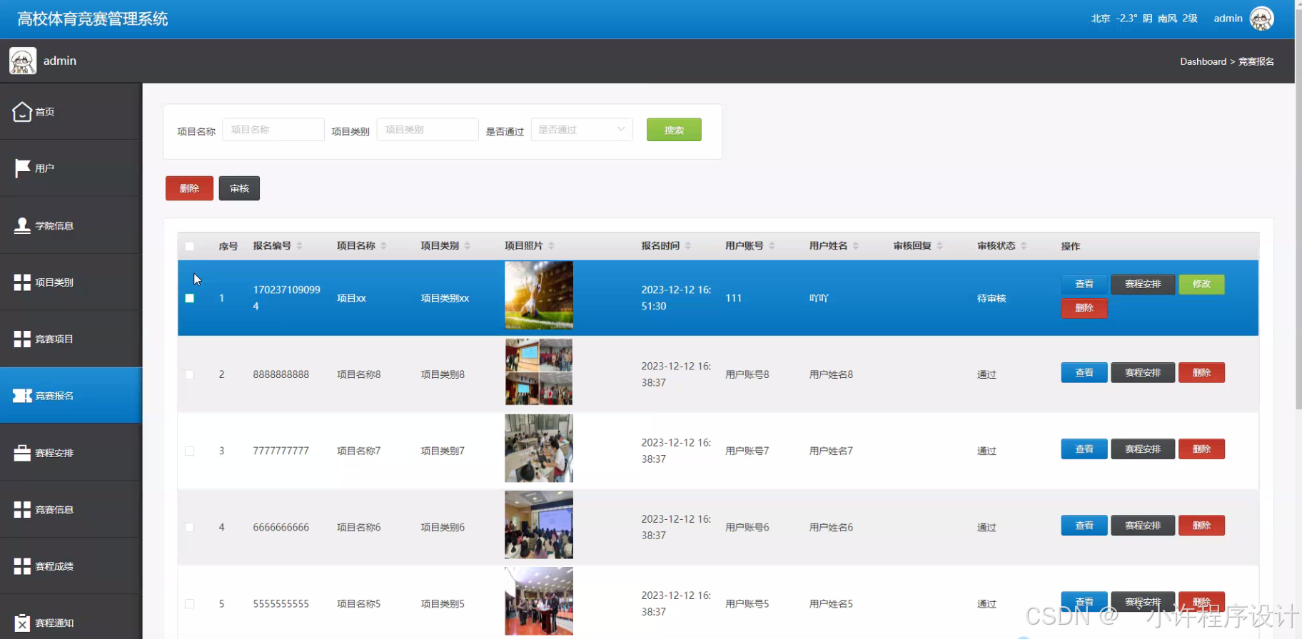
Task: Click the Dashboard breadcrumb link
Action: pos(1203,61)
